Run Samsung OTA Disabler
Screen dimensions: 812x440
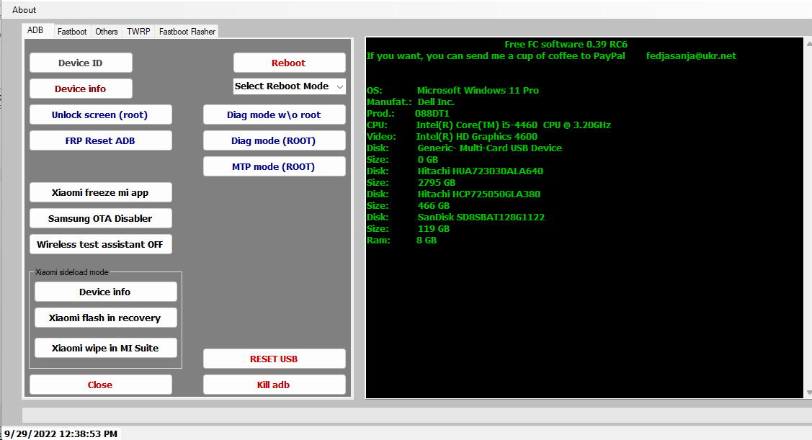(100, 218)
